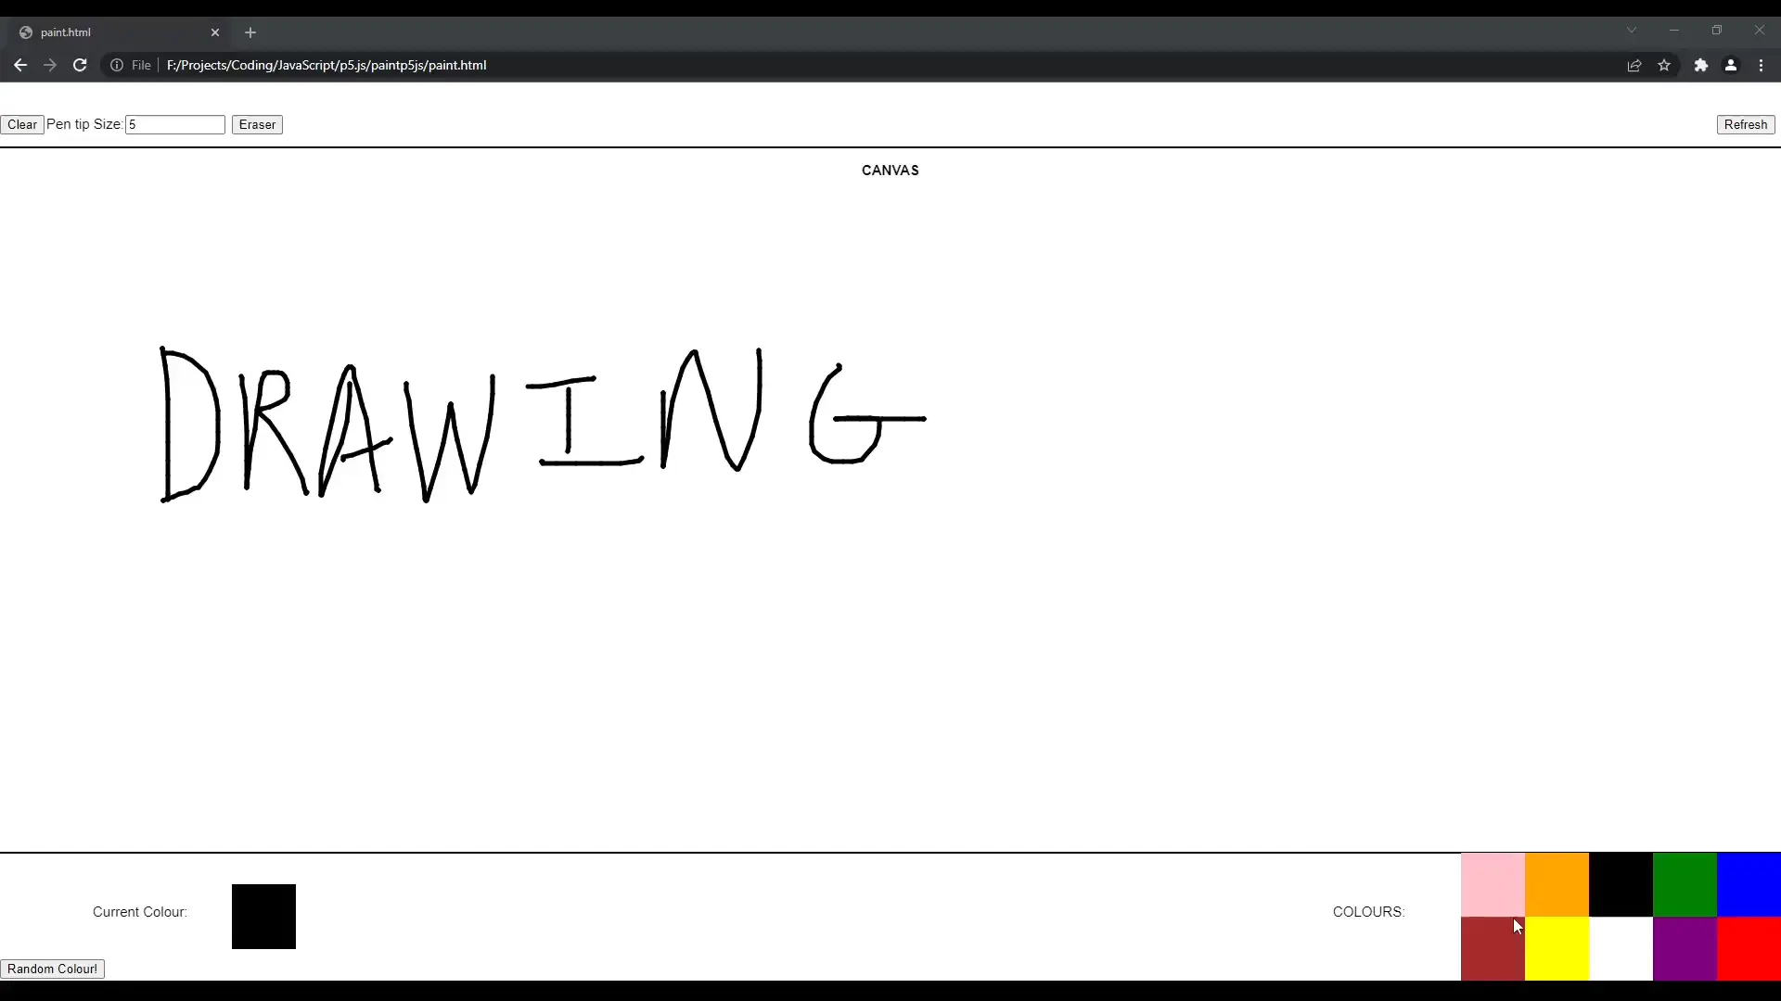The image size is (1781, 1001).
Task: Open the browser profile icon
Action: click(x=1731, y=65)
